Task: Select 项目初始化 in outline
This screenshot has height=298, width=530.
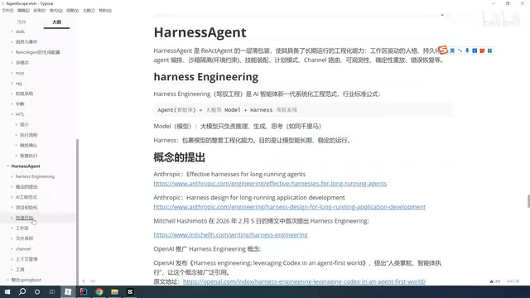Action: 26,208
